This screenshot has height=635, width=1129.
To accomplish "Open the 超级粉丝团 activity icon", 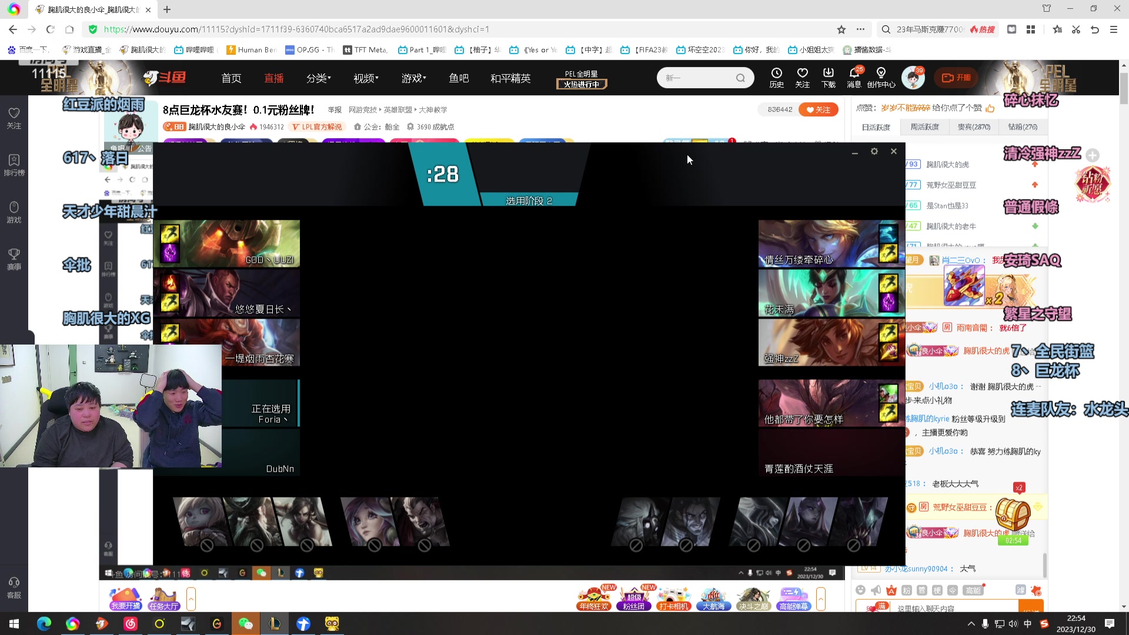I will (634, 599).
